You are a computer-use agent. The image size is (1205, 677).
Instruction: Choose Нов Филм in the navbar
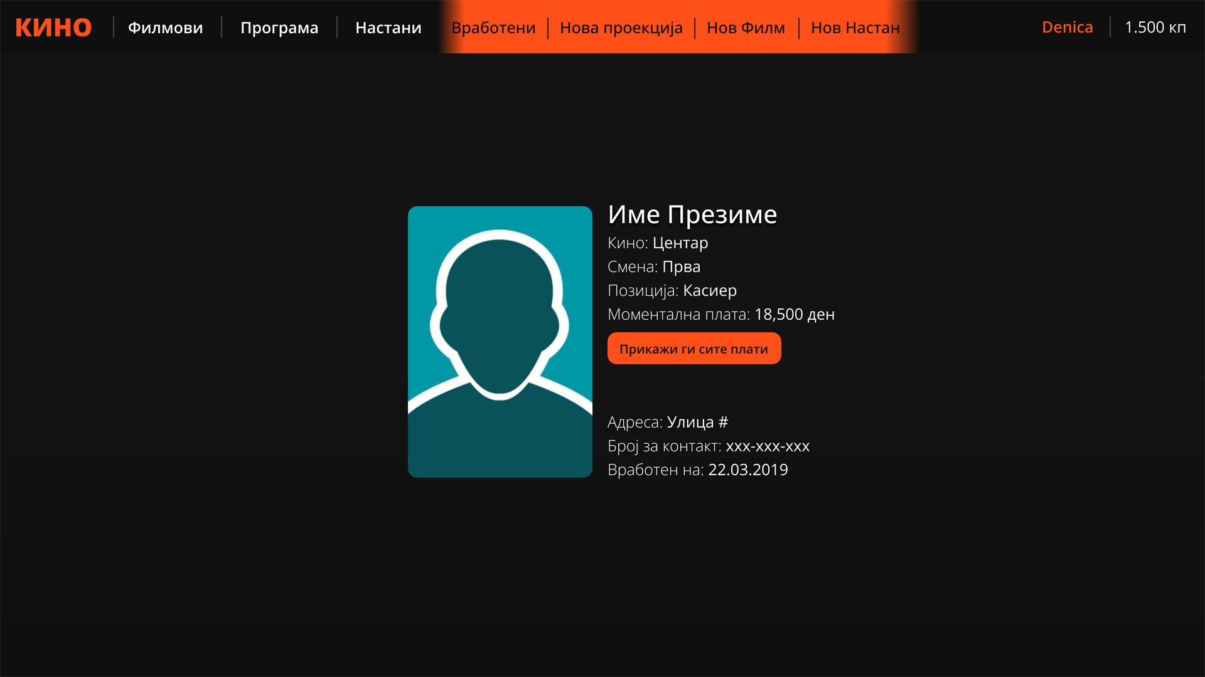click(746, 28)
